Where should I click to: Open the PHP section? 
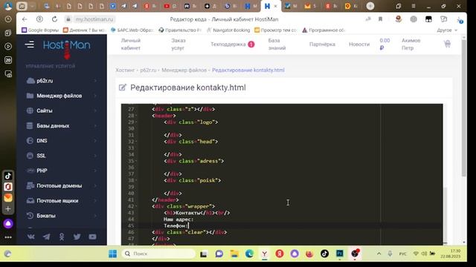click(42, 171)
